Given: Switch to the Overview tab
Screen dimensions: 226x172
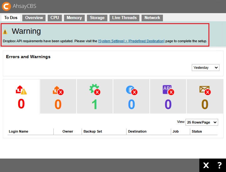Looking at the screenshot, I should [x=34, y=18].
